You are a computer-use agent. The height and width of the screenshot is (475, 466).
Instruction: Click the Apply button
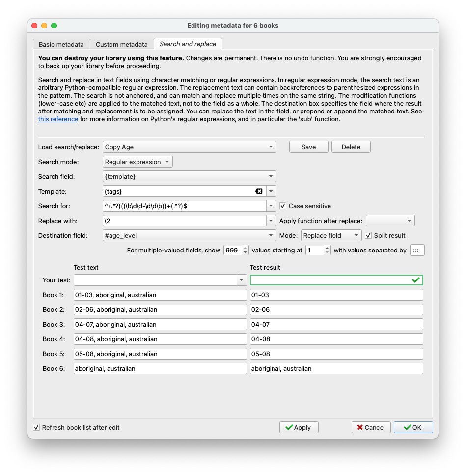click(299, 427)
